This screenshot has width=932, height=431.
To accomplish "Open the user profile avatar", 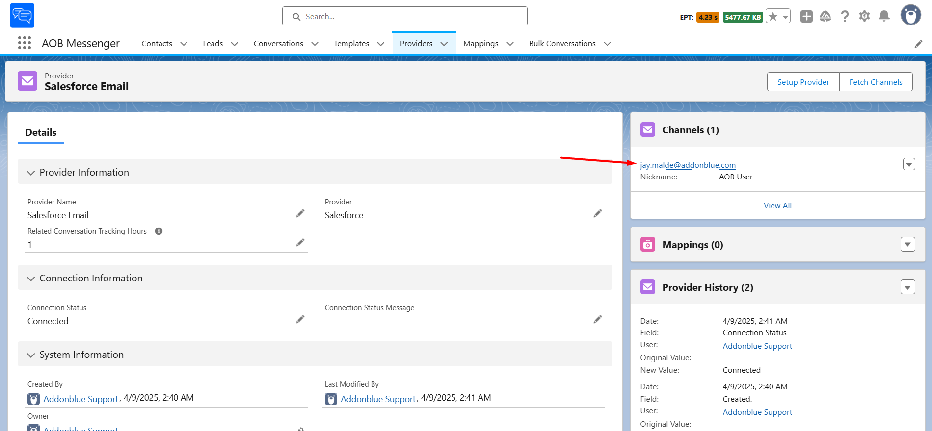I will click(x=910, y=15).
